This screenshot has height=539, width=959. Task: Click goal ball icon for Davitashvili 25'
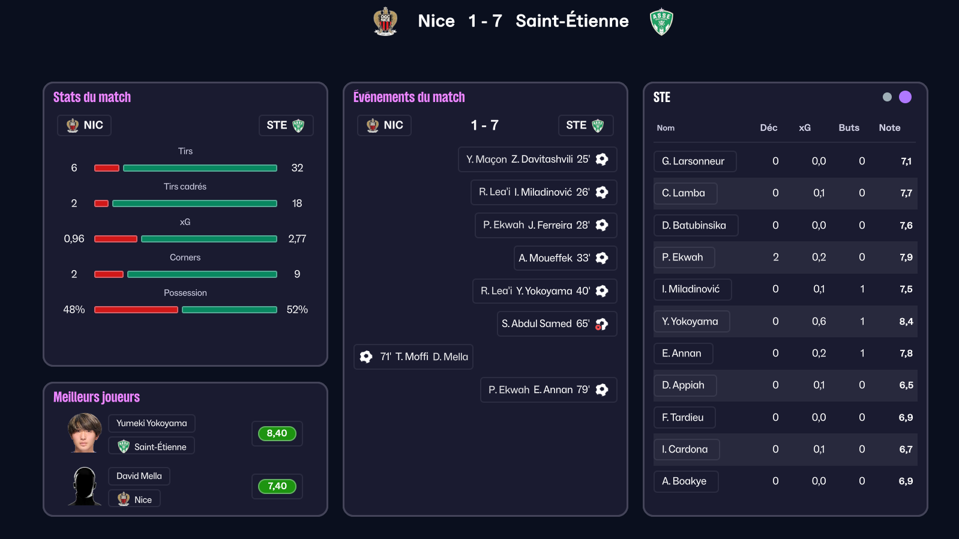[x=602, y=159]
